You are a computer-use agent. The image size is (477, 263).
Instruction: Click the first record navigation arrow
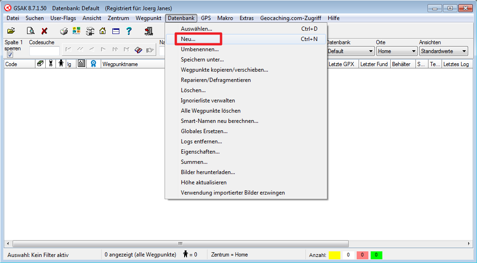69,49
